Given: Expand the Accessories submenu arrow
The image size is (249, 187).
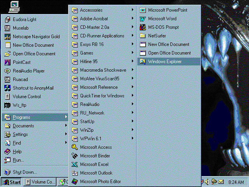Looking at the screenshot, I should tap(132, 10).
